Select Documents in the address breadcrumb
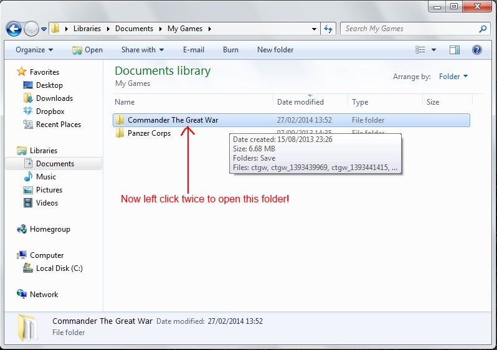This screenshot has width=497, height=350. point(134,29)
